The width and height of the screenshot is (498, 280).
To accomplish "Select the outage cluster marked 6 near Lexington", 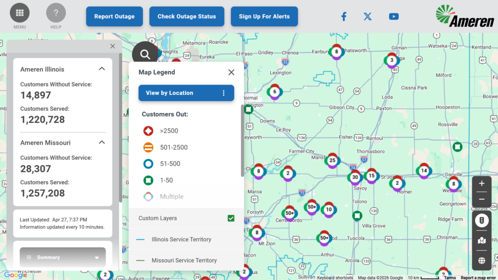I will click(274, 92).
